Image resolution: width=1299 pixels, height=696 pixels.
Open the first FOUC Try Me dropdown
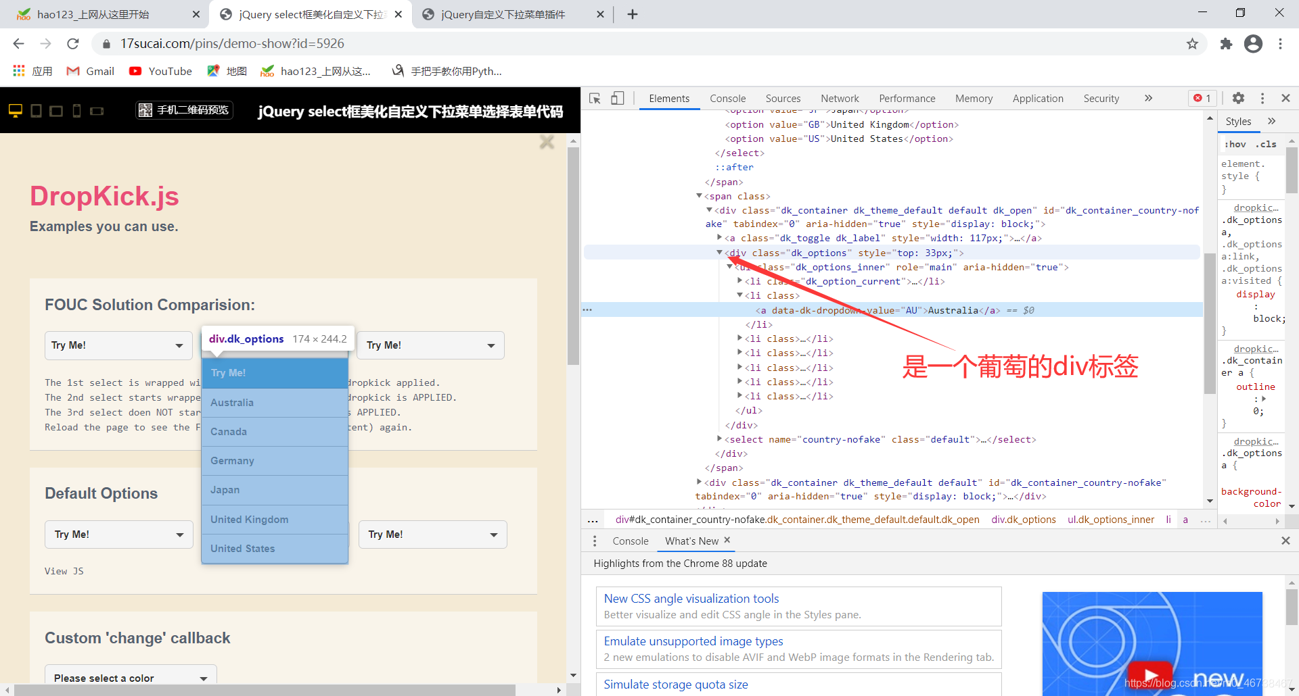118,345
